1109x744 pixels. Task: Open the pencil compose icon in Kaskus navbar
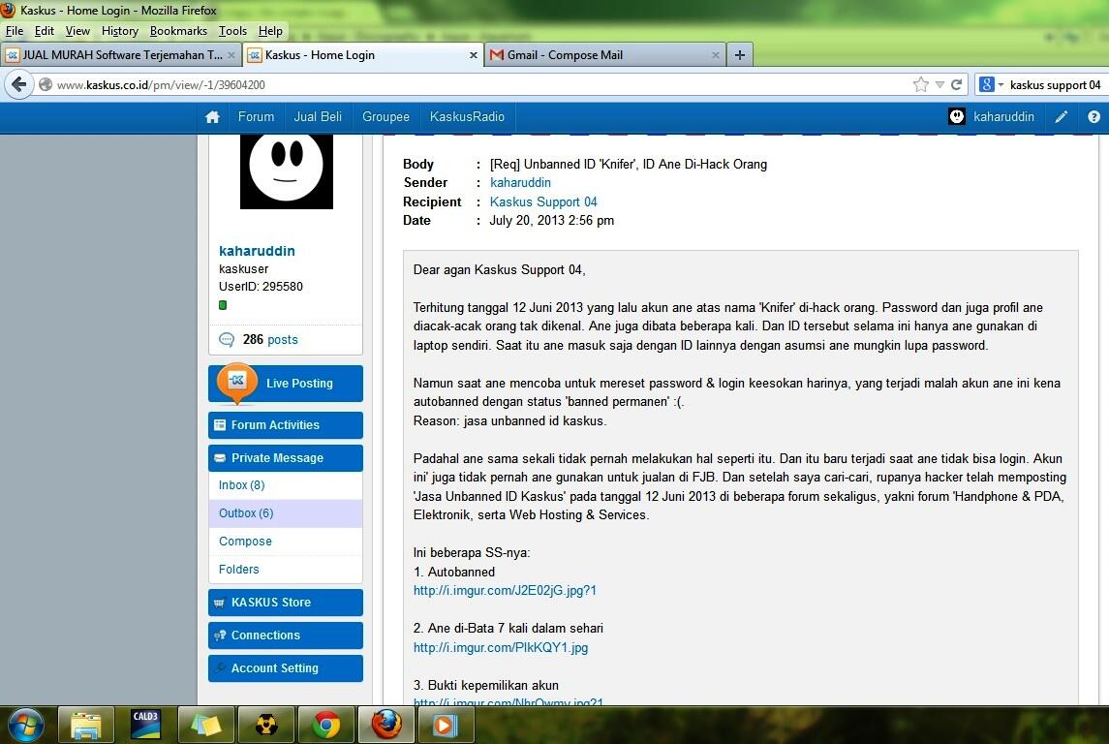click(x=1061, y=117)
